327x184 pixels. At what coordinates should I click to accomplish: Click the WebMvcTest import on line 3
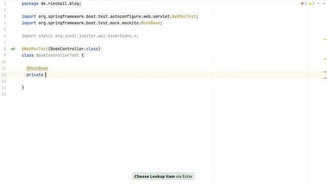(x=184, y=16)
